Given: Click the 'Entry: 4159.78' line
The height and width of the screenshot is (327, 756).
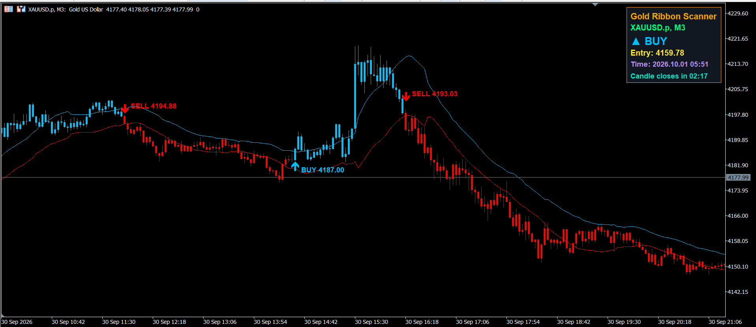Looking at the screenshot, I should tap(657, 53).
